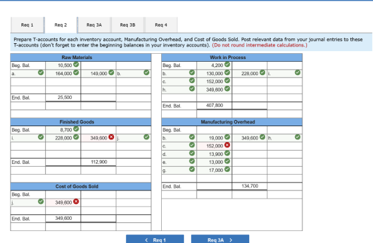Open Raw Materials entry 'a.' dropdown
This screenshot has height=243, width=373.
(28, 73)
